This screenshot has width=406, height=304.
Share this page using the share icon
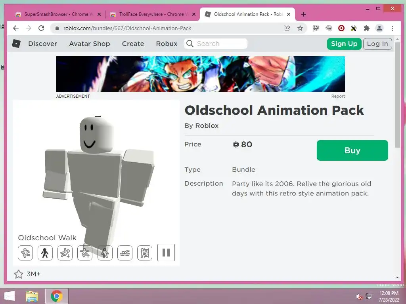[287, 28]
